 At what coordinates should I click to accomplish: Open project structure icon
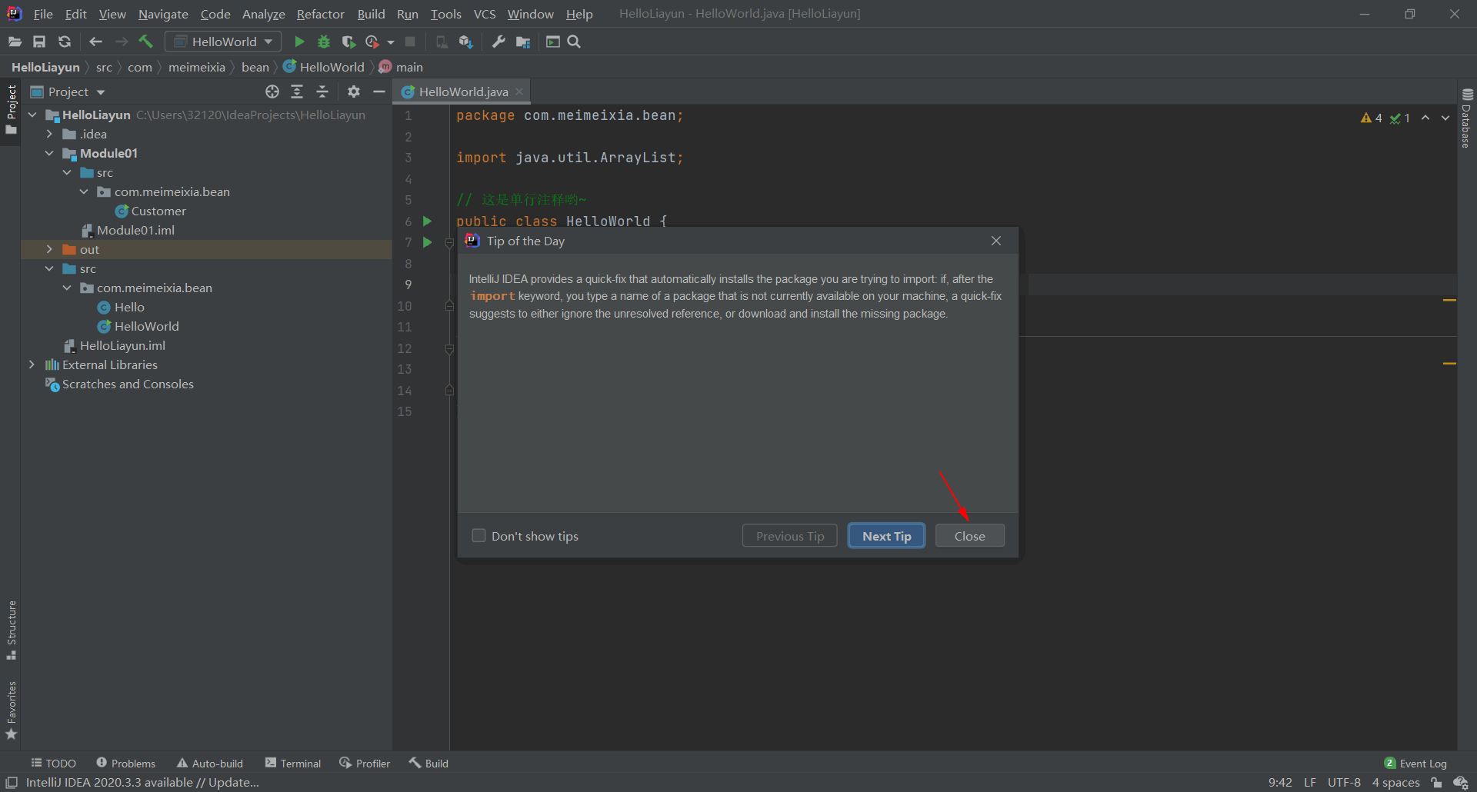click(523, 42)
